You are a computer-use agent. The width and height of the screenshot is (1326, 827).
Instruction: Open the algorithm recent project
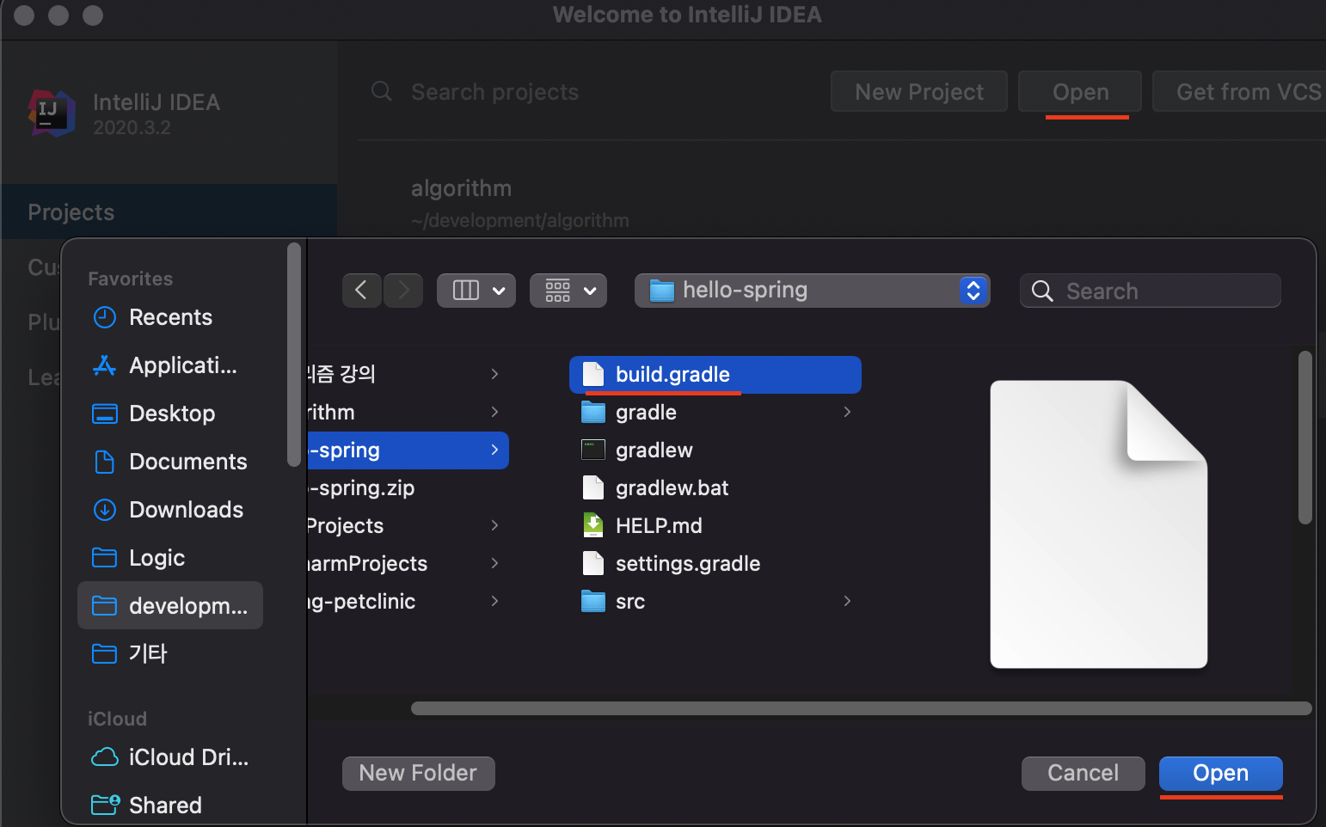click(519, 203)
